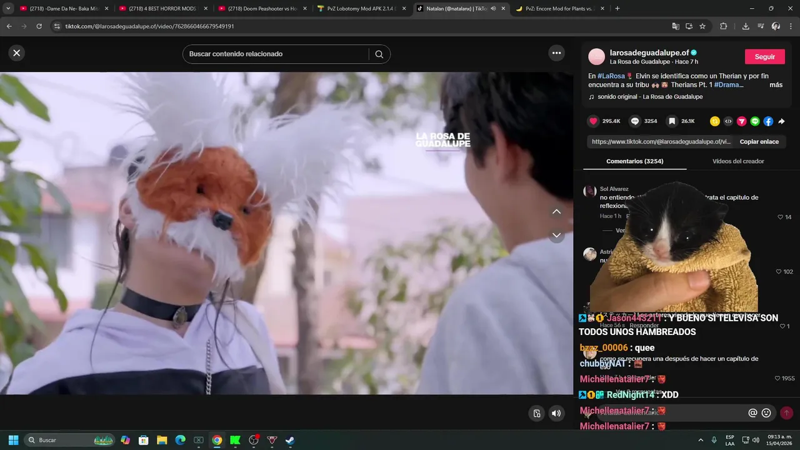Post comment with the red arrow button

[786, 413]
